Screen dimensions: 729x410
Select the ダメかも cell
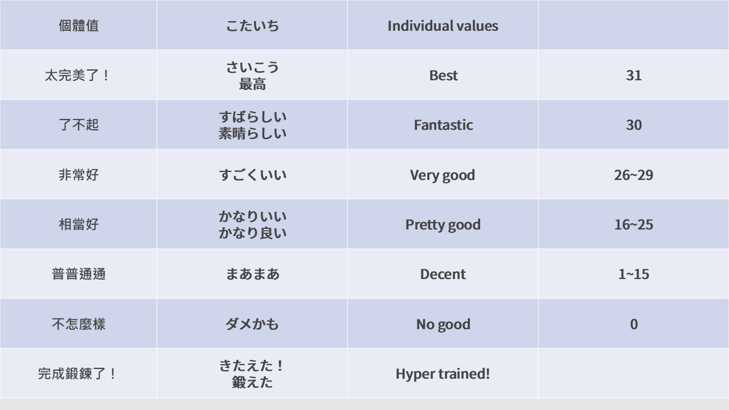[x=252, y=324]
